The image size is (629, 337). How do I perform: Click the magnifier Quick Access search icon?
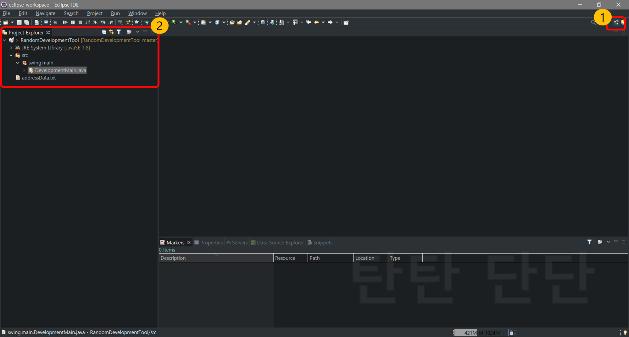click(593, 22)
